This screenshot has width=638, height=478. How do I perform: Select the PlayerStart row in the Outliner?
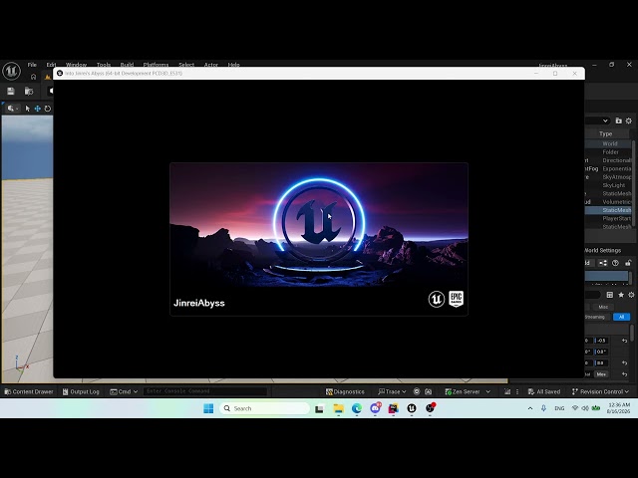[608, 219]
